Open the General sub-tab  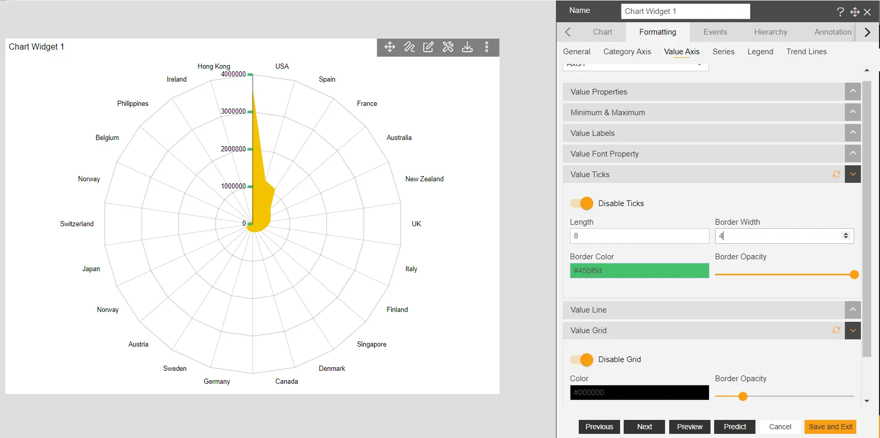click(577, 52)
